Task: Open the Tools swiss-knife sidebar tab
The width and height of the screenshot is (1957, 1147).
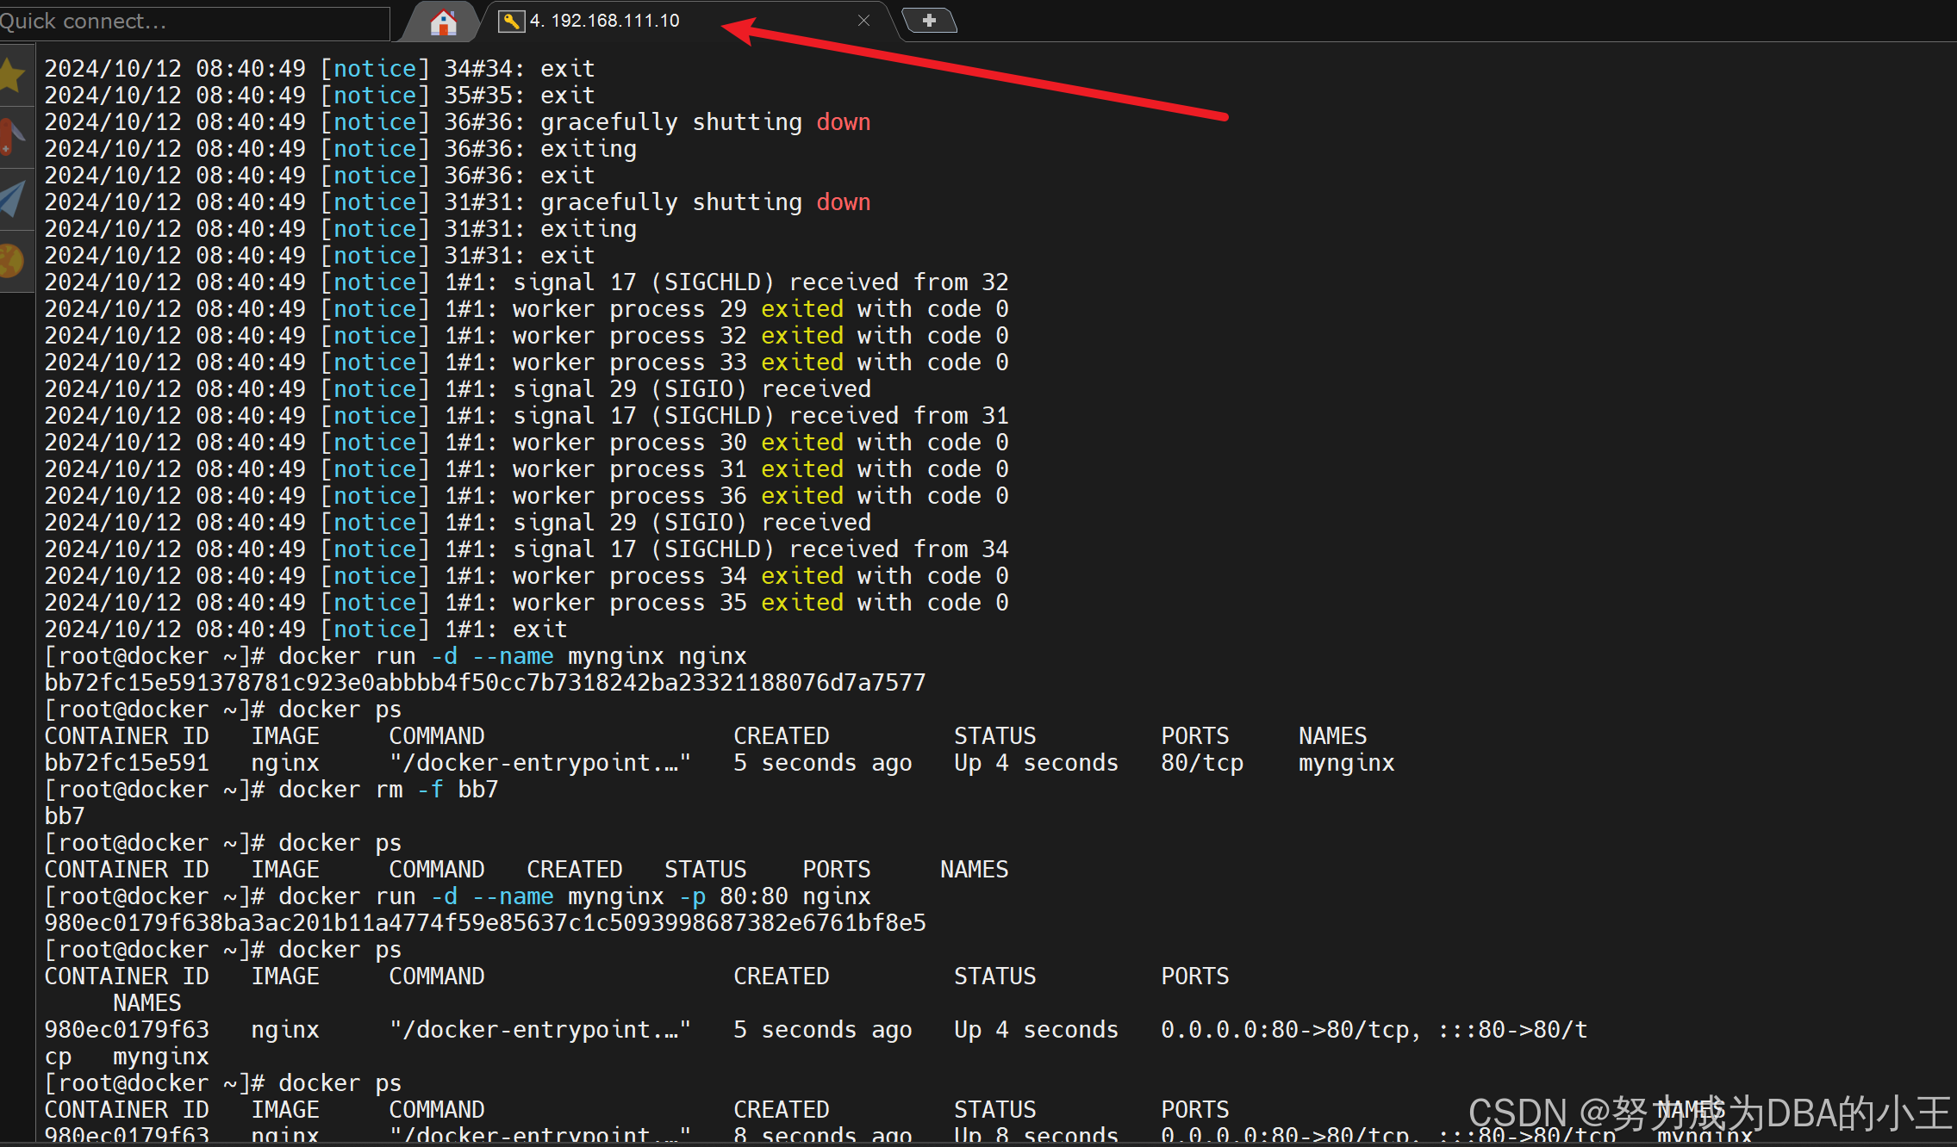Action: (x=12, y=138)
